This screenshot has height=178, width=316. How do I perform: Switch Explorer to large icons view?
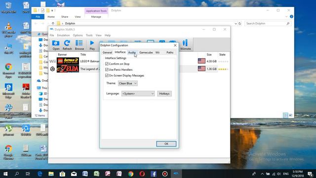[x=291, y=115]
